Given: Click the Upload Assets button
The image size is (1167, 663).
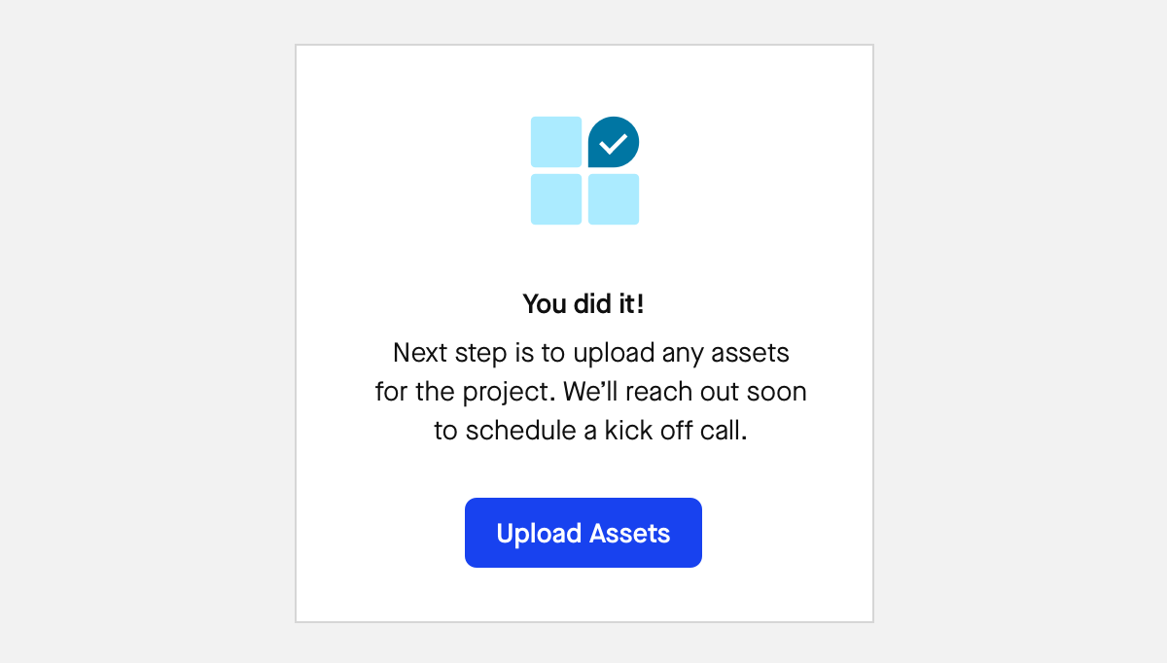Looking at the screenshot, I should (x=583, y=533).
